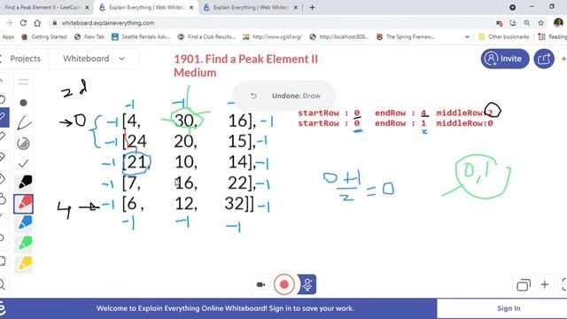Screen dimensions: 567x319
Task: Click the site lock icon
Action: coord(55,23)
